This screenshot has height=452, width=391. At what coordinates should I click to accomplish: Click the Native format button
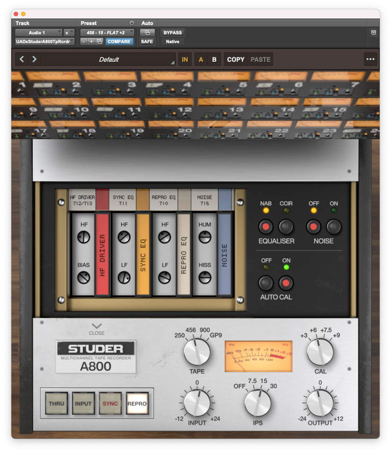pyautogui.click(x=172, y=42)
